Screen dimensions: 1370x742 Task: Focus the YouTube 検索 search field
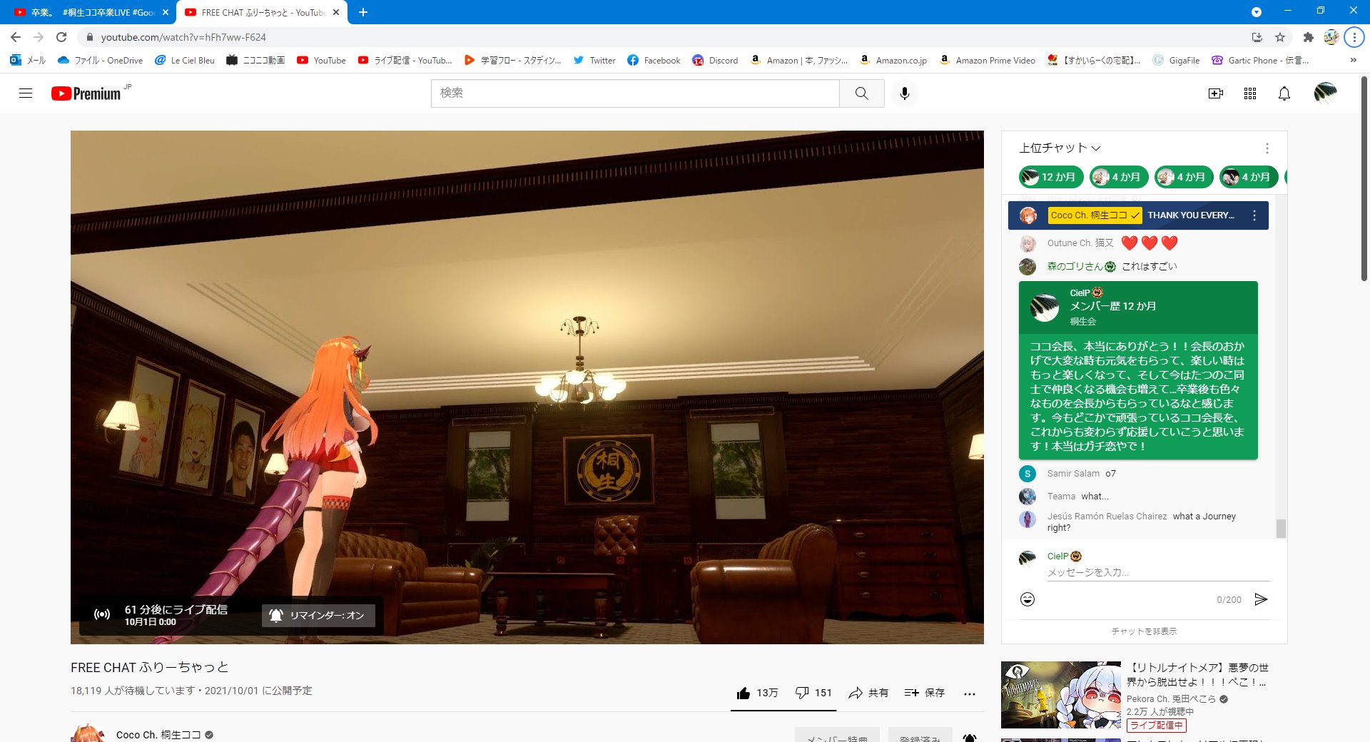click(x=635, y=93)
